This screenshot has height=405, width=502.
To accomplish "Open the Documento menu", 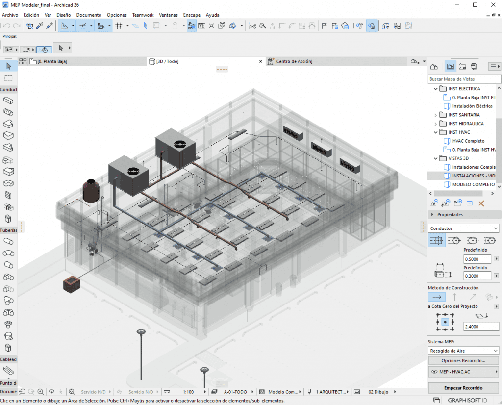I will tap(89, 15).
